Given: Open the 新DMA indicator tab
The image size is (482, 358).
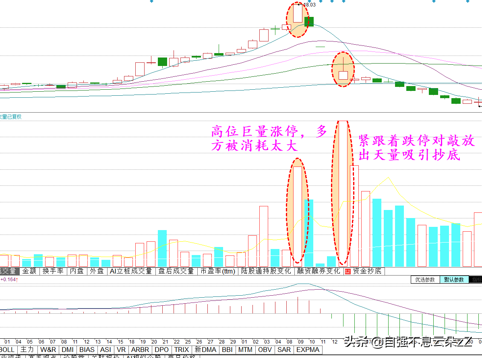Looking at the screenshot, I should 206,350.
